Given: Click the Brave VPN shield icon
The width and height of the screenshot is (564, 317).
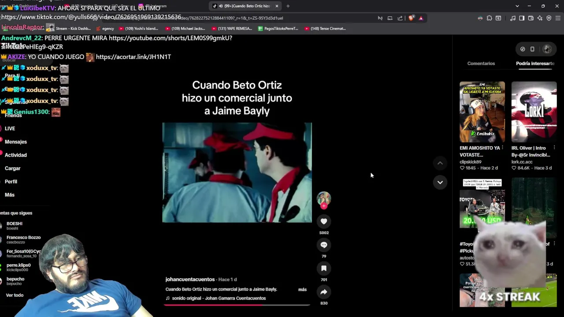Looking at the screenshot, I should coord(549,18).
